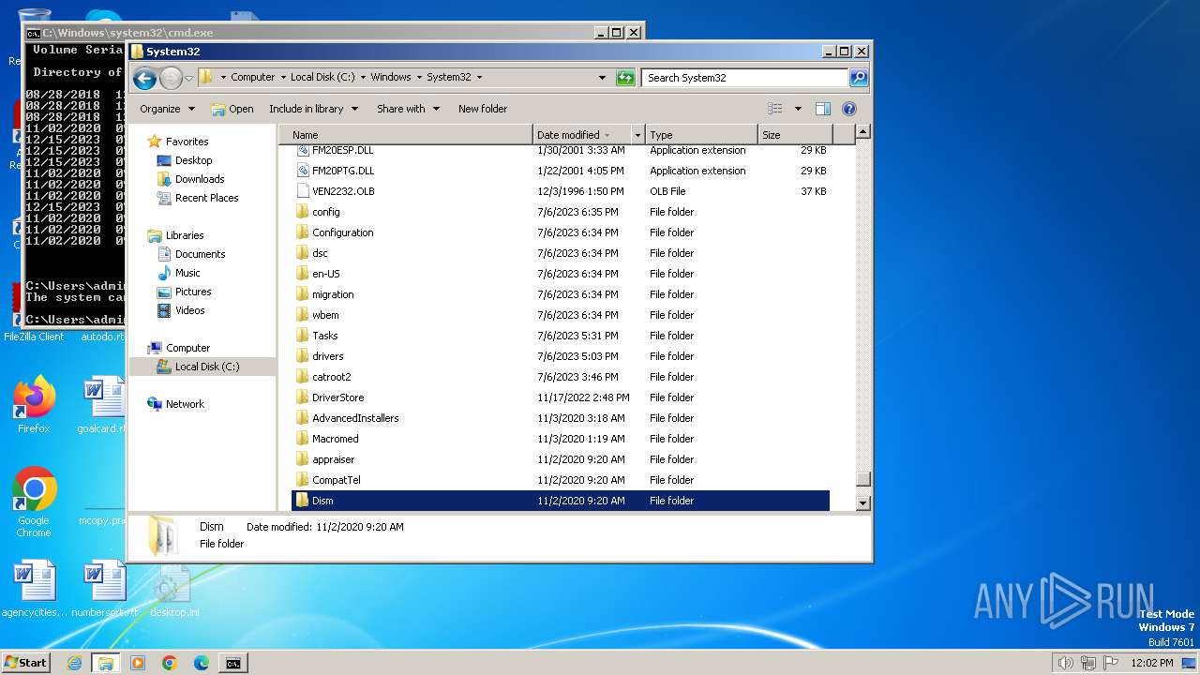Click the New folder button

click(x=483, y=109)
